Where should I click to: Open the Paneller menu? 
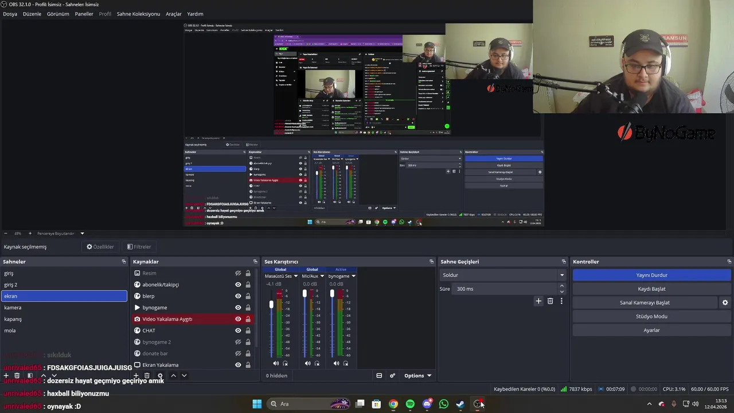[x=84, y=14]
